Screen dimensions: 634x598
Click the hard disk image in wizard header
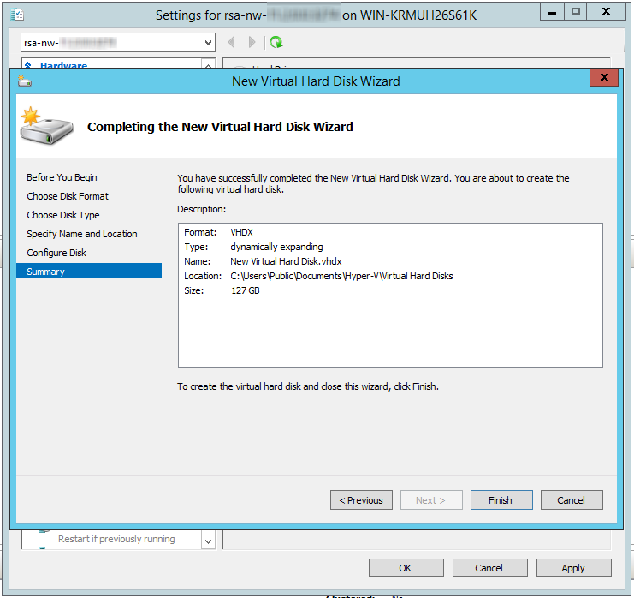pyautogui.click(x=45, y=126)
